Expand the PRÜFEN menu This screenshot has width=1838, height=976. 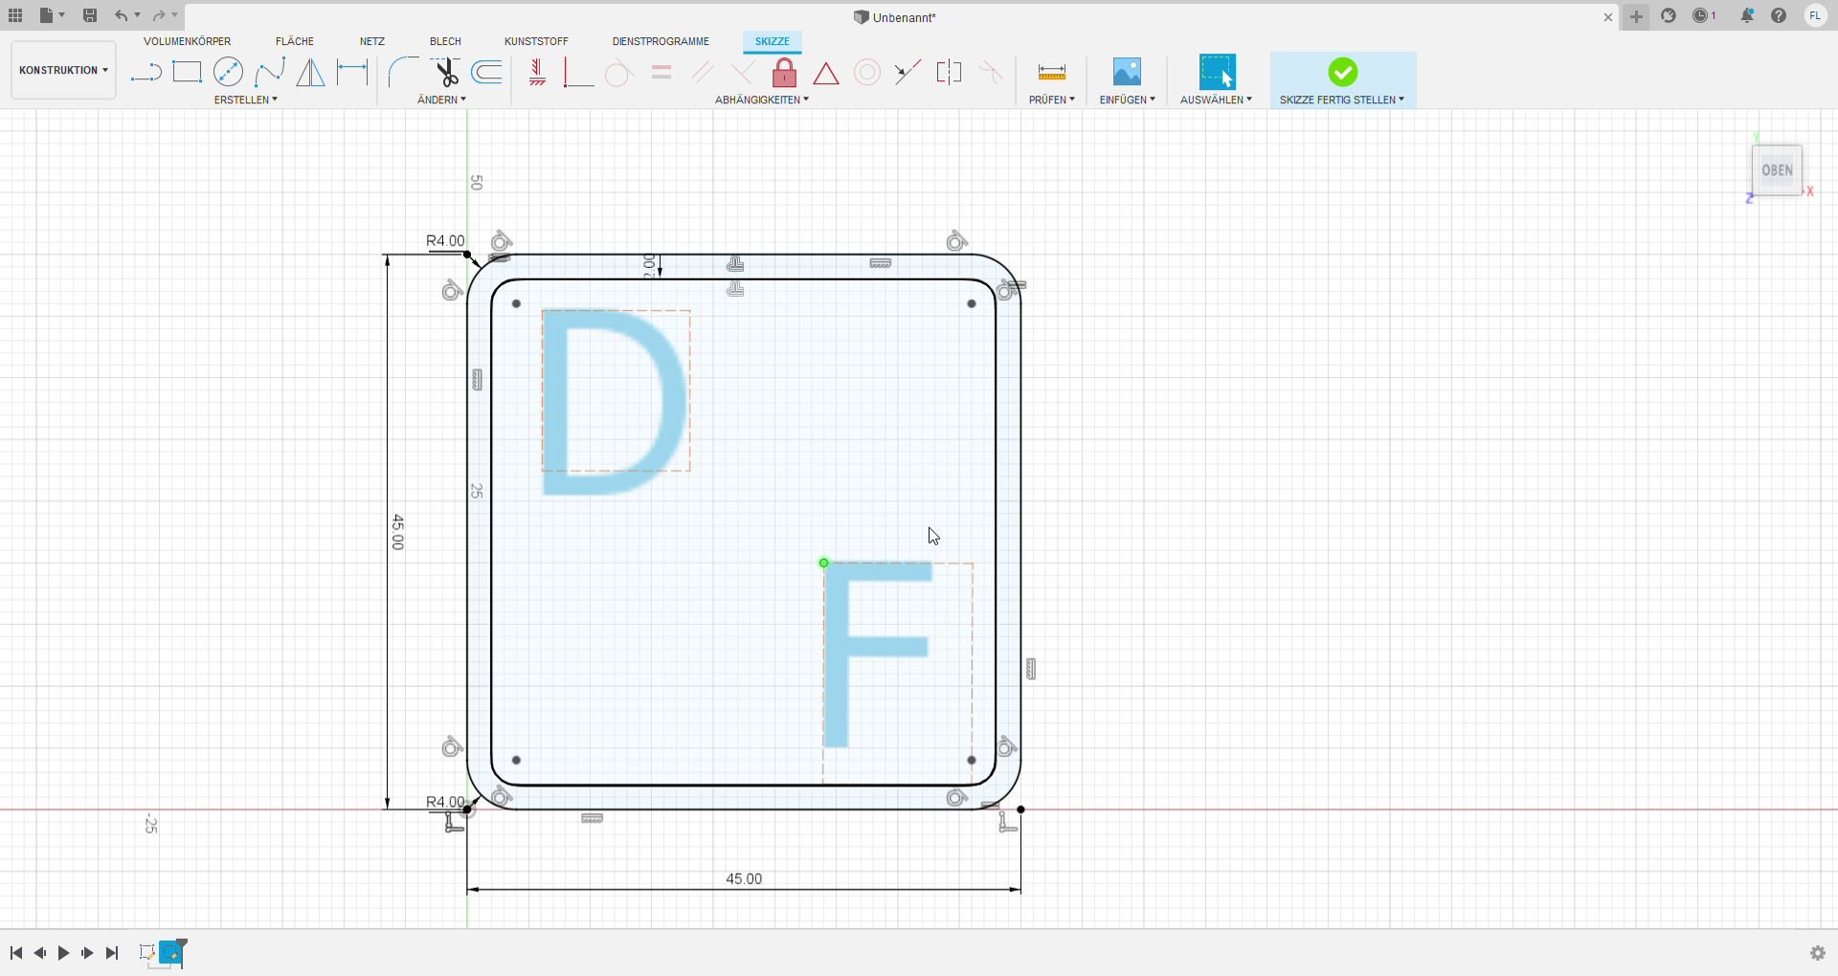1051,100
